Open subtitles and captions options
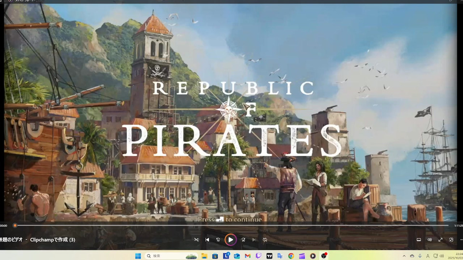 (419, 240)
